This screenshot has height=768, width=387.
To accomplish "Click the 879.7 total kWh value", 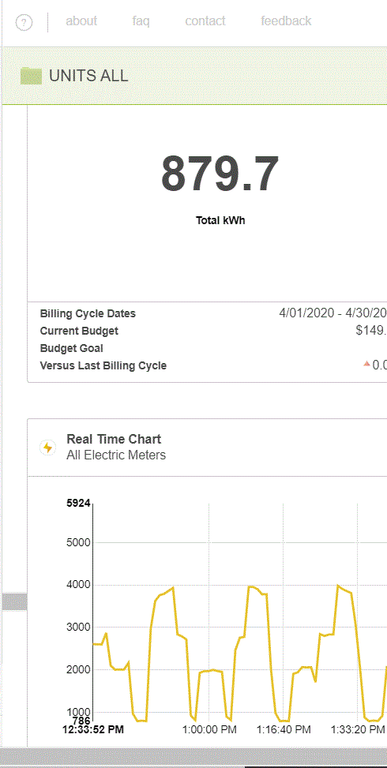I will 220,174.
